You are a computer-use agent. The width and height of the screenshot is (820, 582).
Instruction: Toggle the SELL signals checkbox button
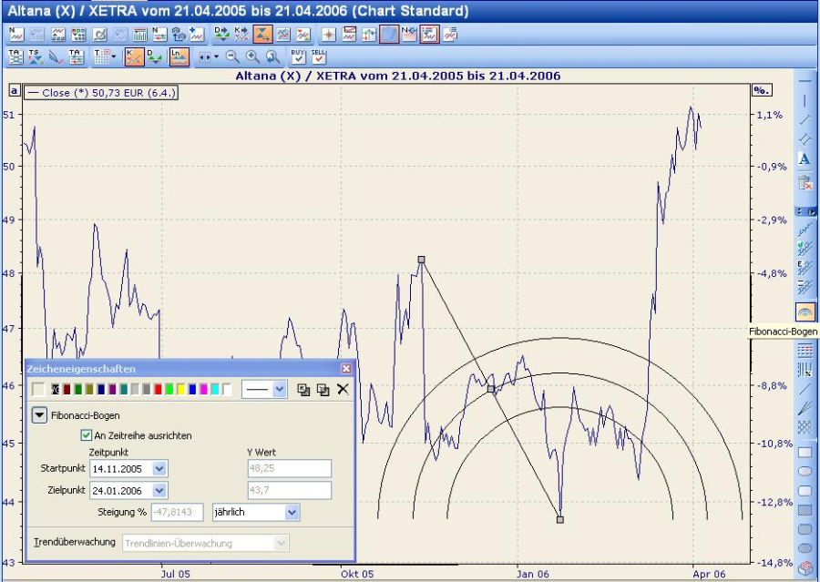(x=318, y=57)
